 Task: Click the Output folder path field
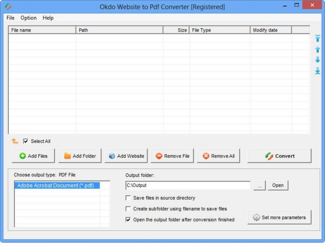pyautogui.click(x=188, y=185)
